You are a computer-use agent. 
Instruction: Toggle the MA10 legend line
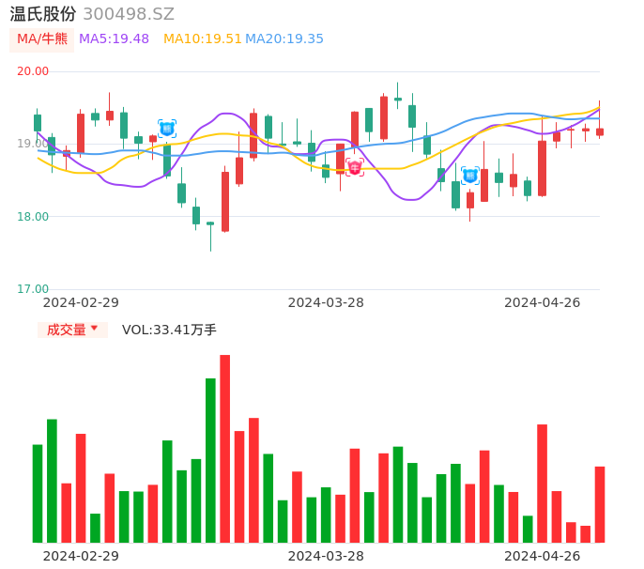tap(202, 39)
